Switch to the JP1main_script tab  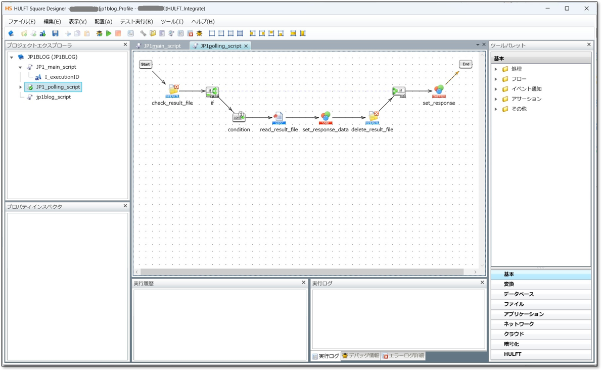[x=162, y=46]
